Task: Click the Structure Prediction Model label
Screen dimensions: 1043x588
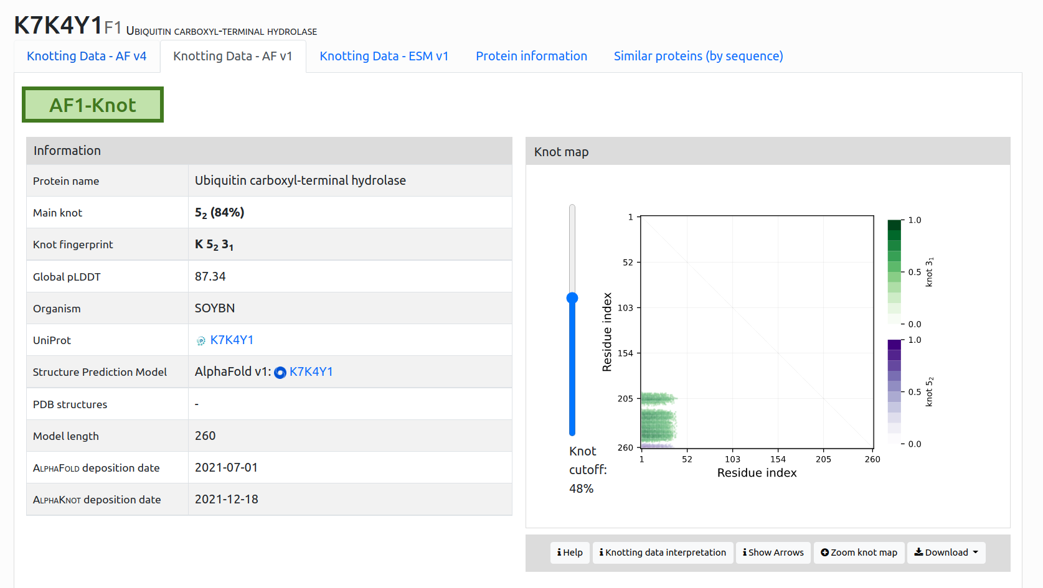Action: (x=100, y=372)
